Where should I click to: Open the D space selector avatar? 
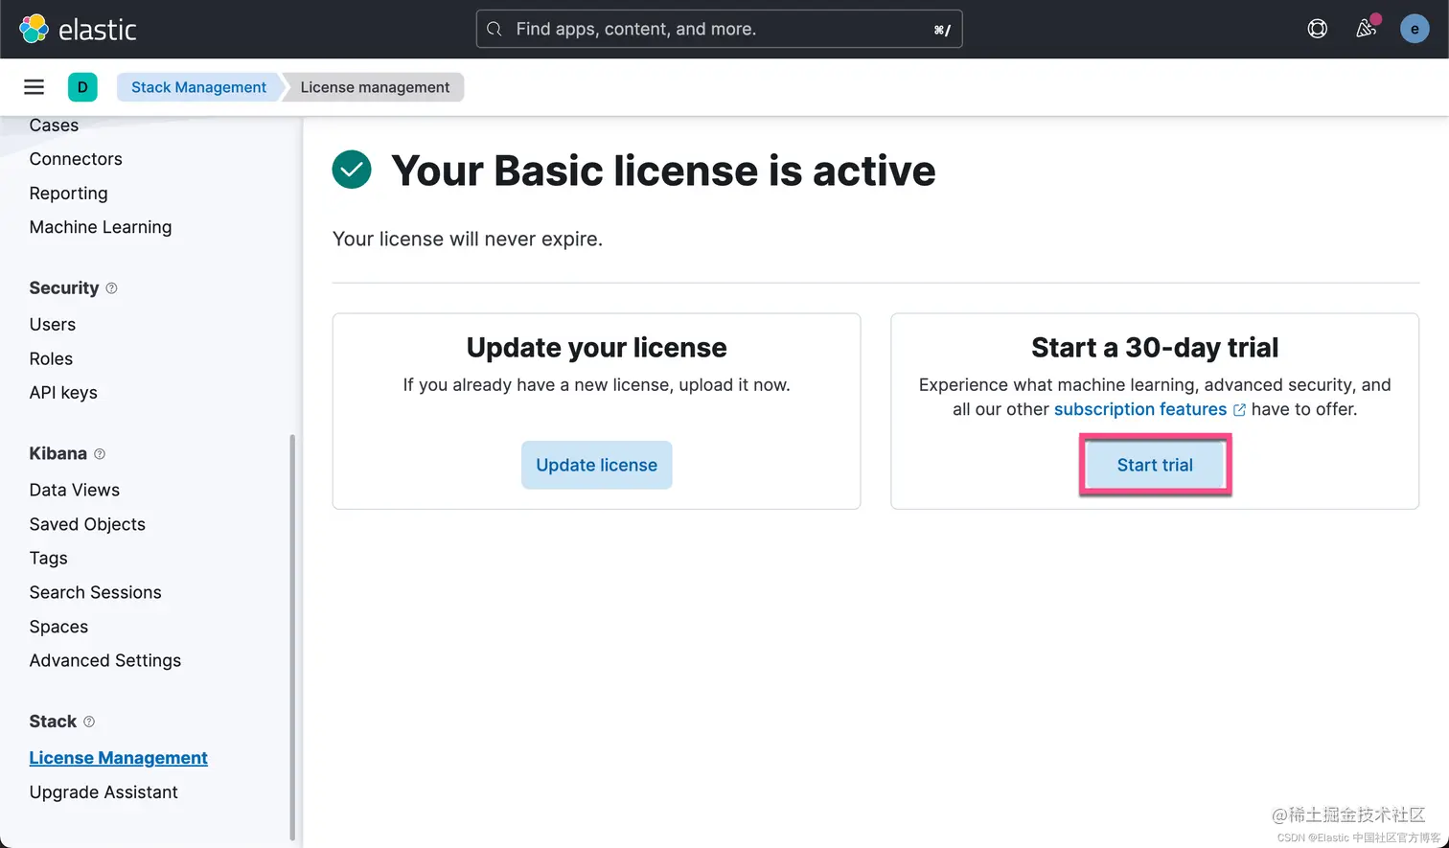pyautogui.click(x=82, y=87)
